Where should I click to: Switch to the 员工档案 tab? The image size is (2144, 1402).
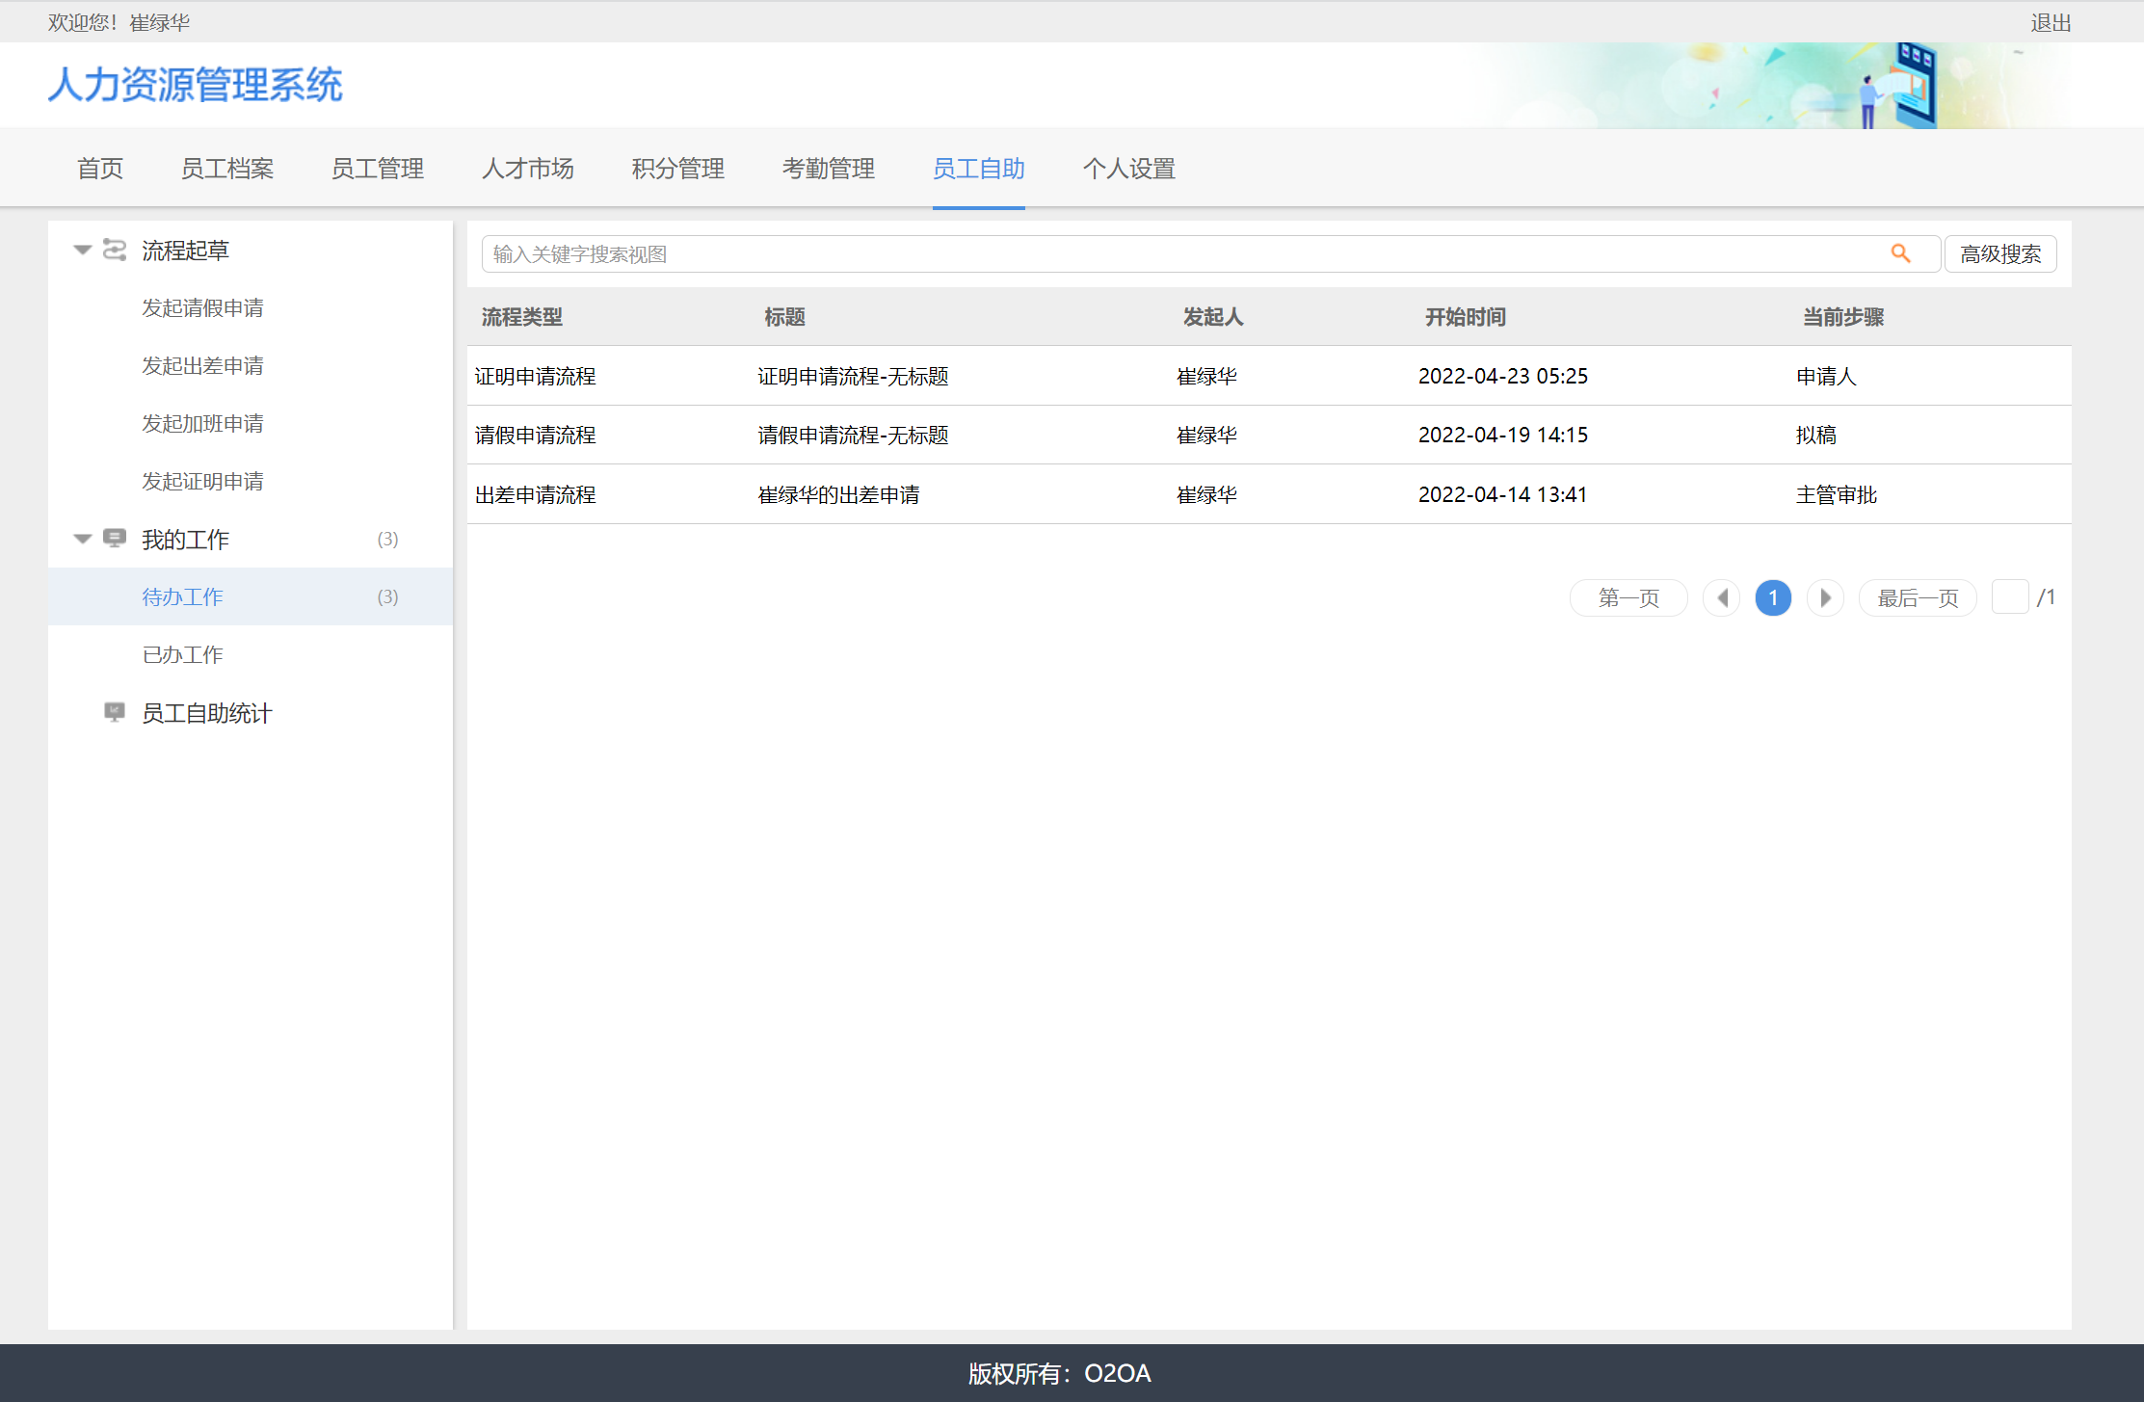point(227,169)
